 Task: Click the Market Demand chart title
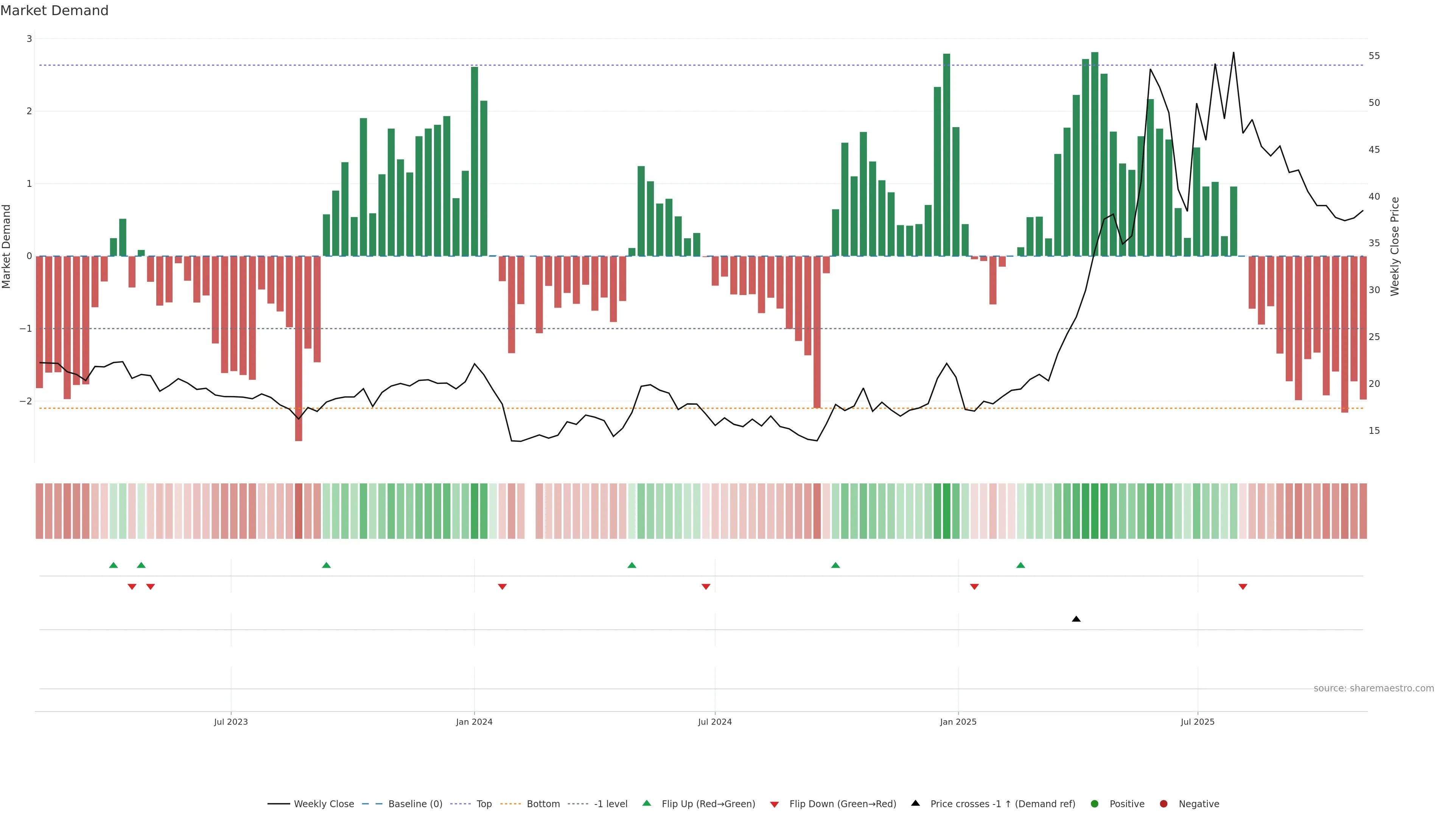point(54,11)
